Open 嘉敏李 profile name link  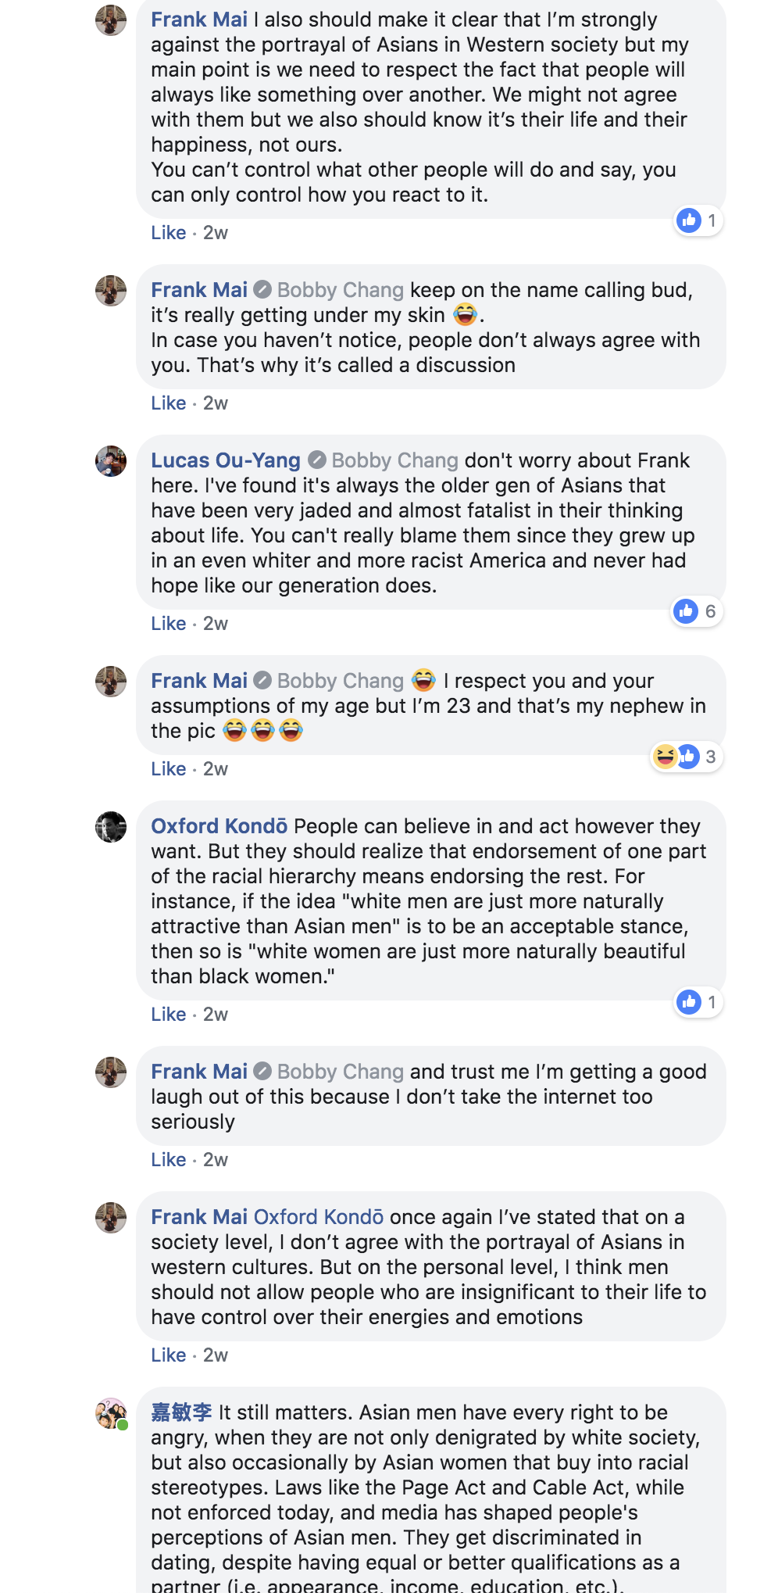click(x=181, y=1412)
